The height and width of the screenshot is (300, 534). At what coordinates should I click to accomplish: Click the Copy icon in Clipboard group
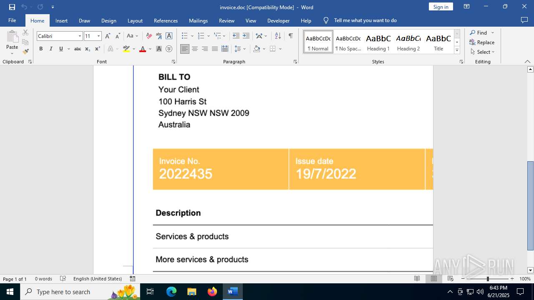click(x=25, y=42)
